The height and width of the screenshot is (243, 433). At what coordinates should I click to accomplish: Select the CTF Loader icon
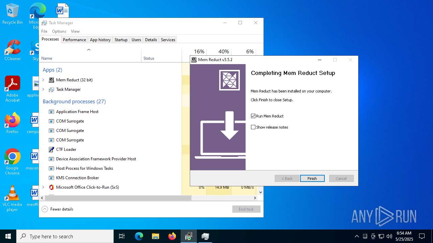(x=51, y=150)
